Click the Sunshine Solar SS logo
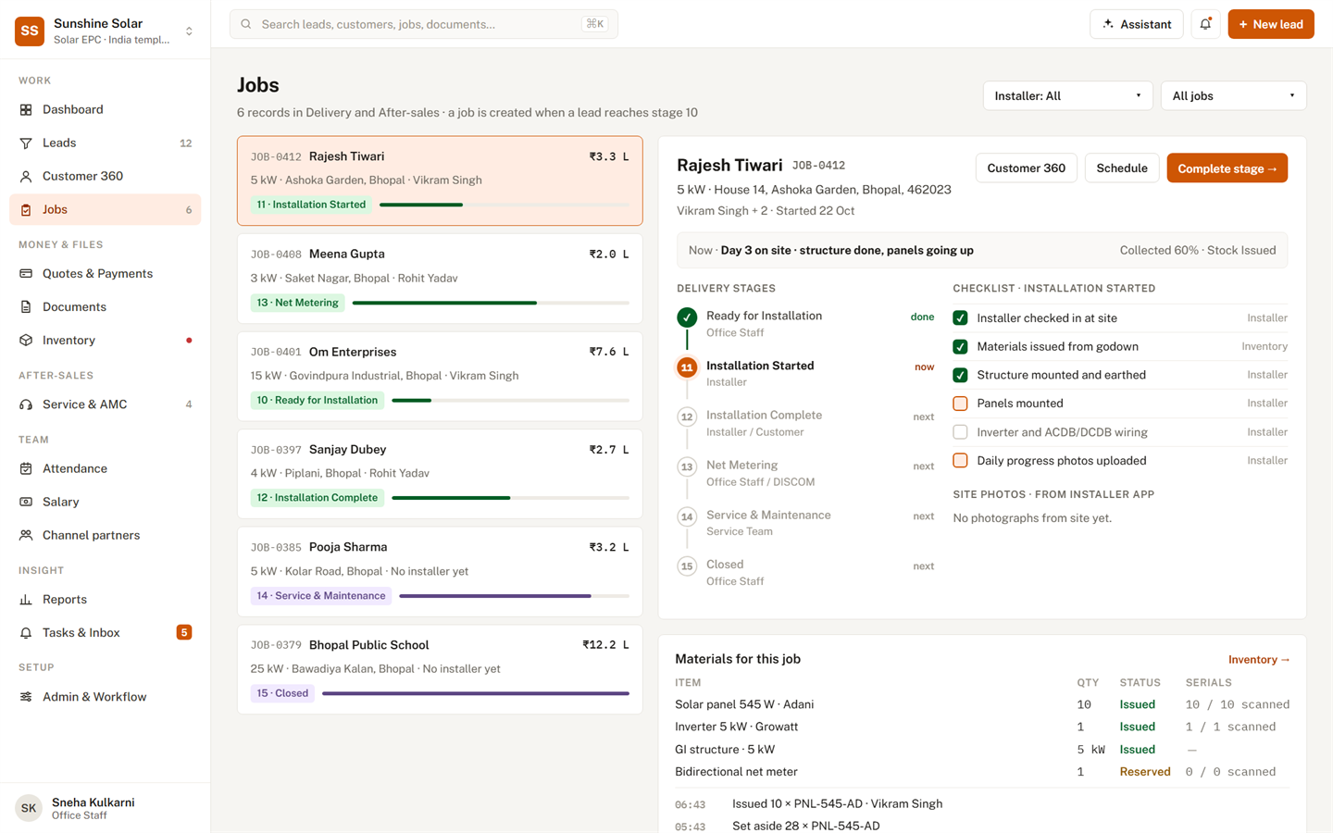The image size is (1333, 833). pos(30,31)
